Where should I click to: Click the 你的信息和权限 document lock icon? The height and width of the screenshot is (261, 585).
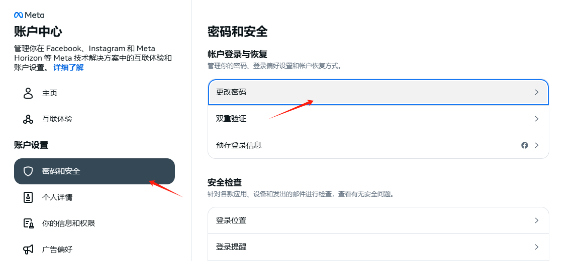tap(28, 223)
